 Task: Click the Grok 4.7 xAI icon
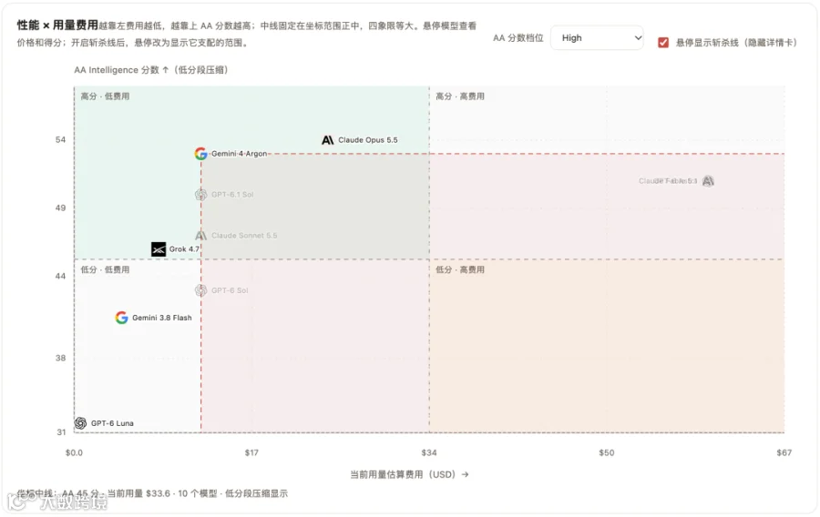159,249
